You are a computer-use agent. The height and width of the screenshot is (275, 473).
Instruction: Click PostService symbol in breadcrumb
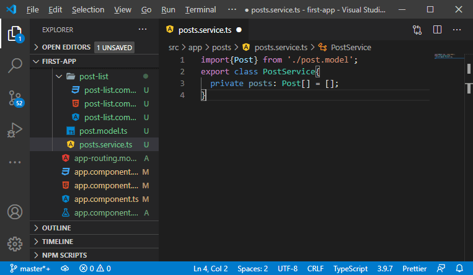click(x=351, y=47)
